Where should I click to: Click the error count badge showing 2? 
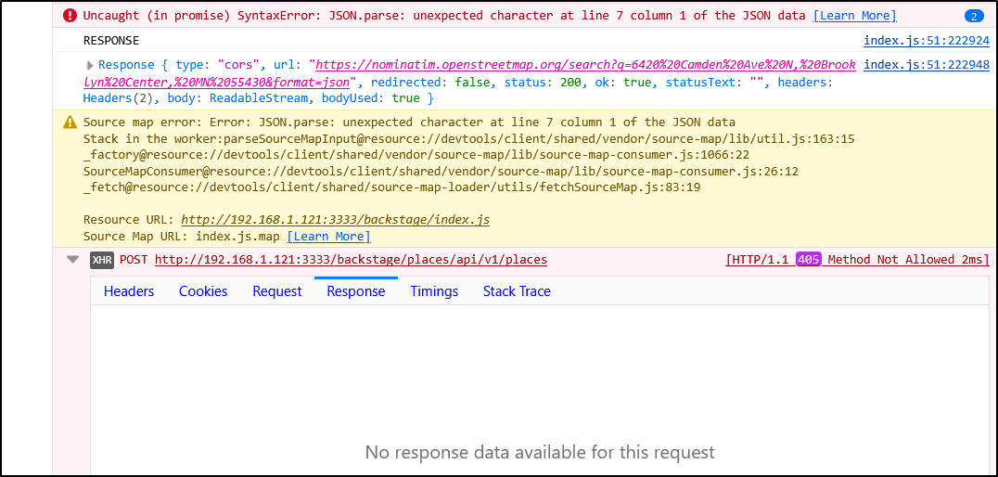[973, 17]
